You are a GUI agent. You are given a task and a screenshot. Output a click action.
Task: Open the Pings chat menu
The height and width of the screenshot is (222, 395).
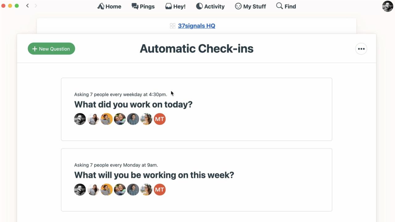click(x=143, y=6)
